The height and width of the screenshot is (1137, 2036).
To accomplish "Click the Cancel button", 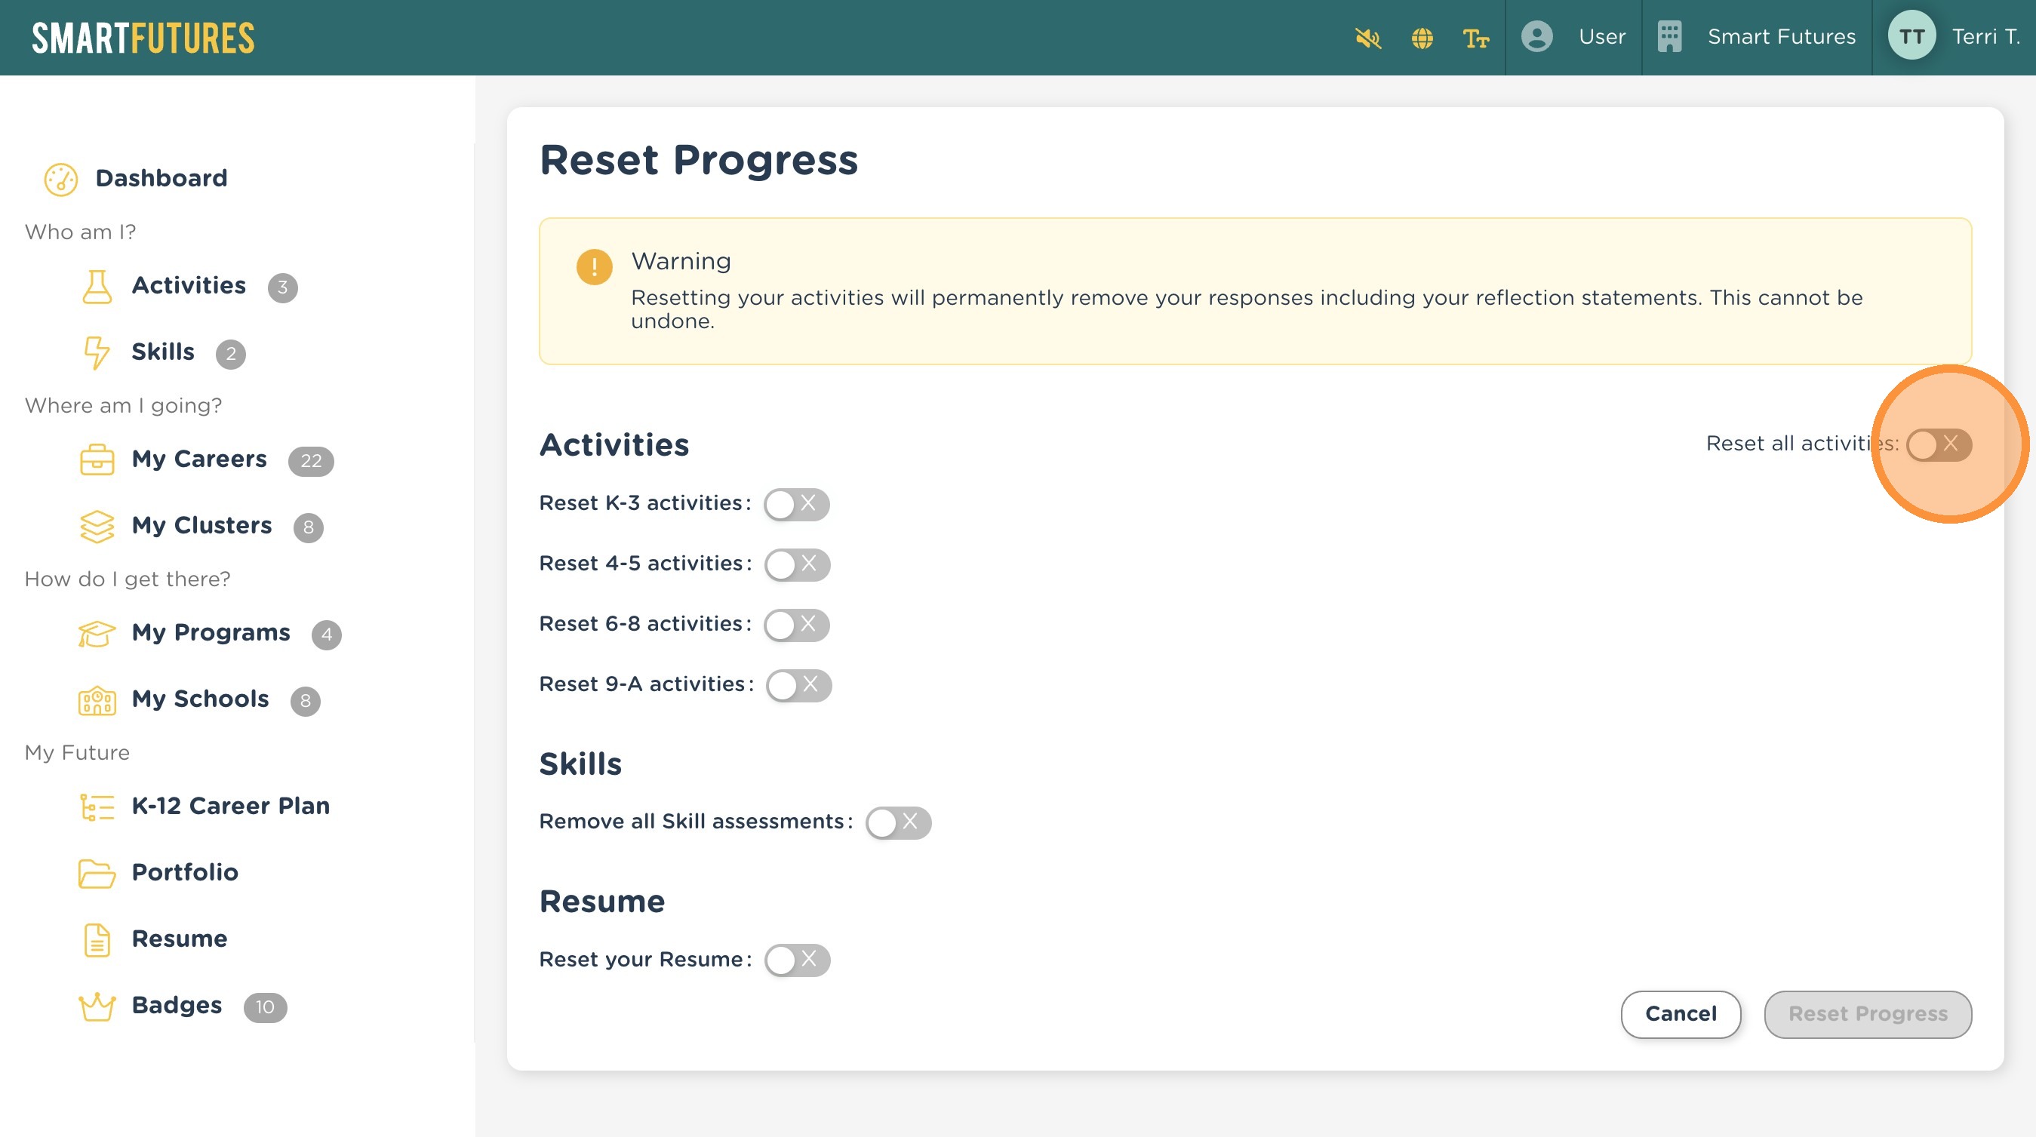I will coord(1681,1014).
